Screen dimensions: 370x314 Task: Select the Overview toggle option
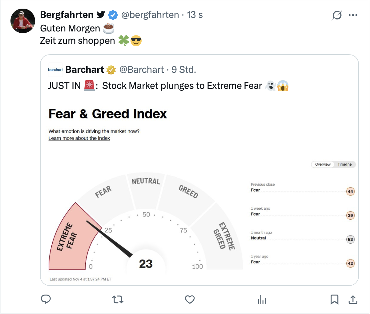click(x=323, y=164)
